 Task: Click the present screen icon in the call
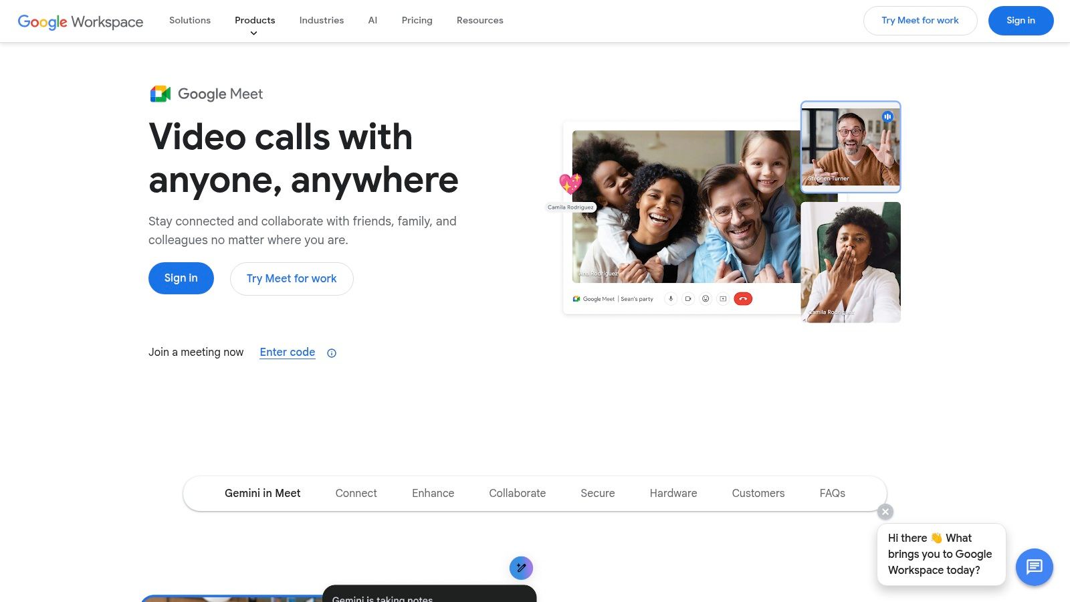tap(723, 299)
